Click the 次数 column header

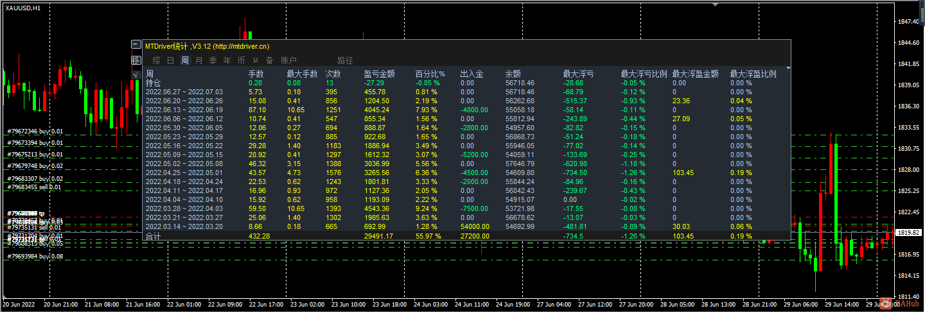pyautogui.click(x=333, y=74)
